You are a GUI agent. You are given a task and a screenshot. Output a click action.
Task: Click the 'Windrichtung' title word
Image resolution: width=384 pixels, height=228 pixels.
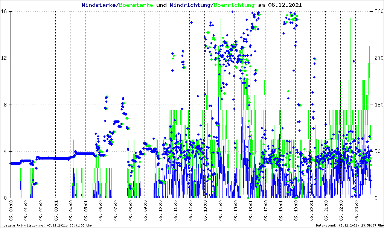tap(190, 5)
